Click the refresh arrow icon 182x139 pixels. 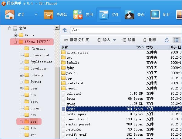pyautogui.click(x=167, y=40)
